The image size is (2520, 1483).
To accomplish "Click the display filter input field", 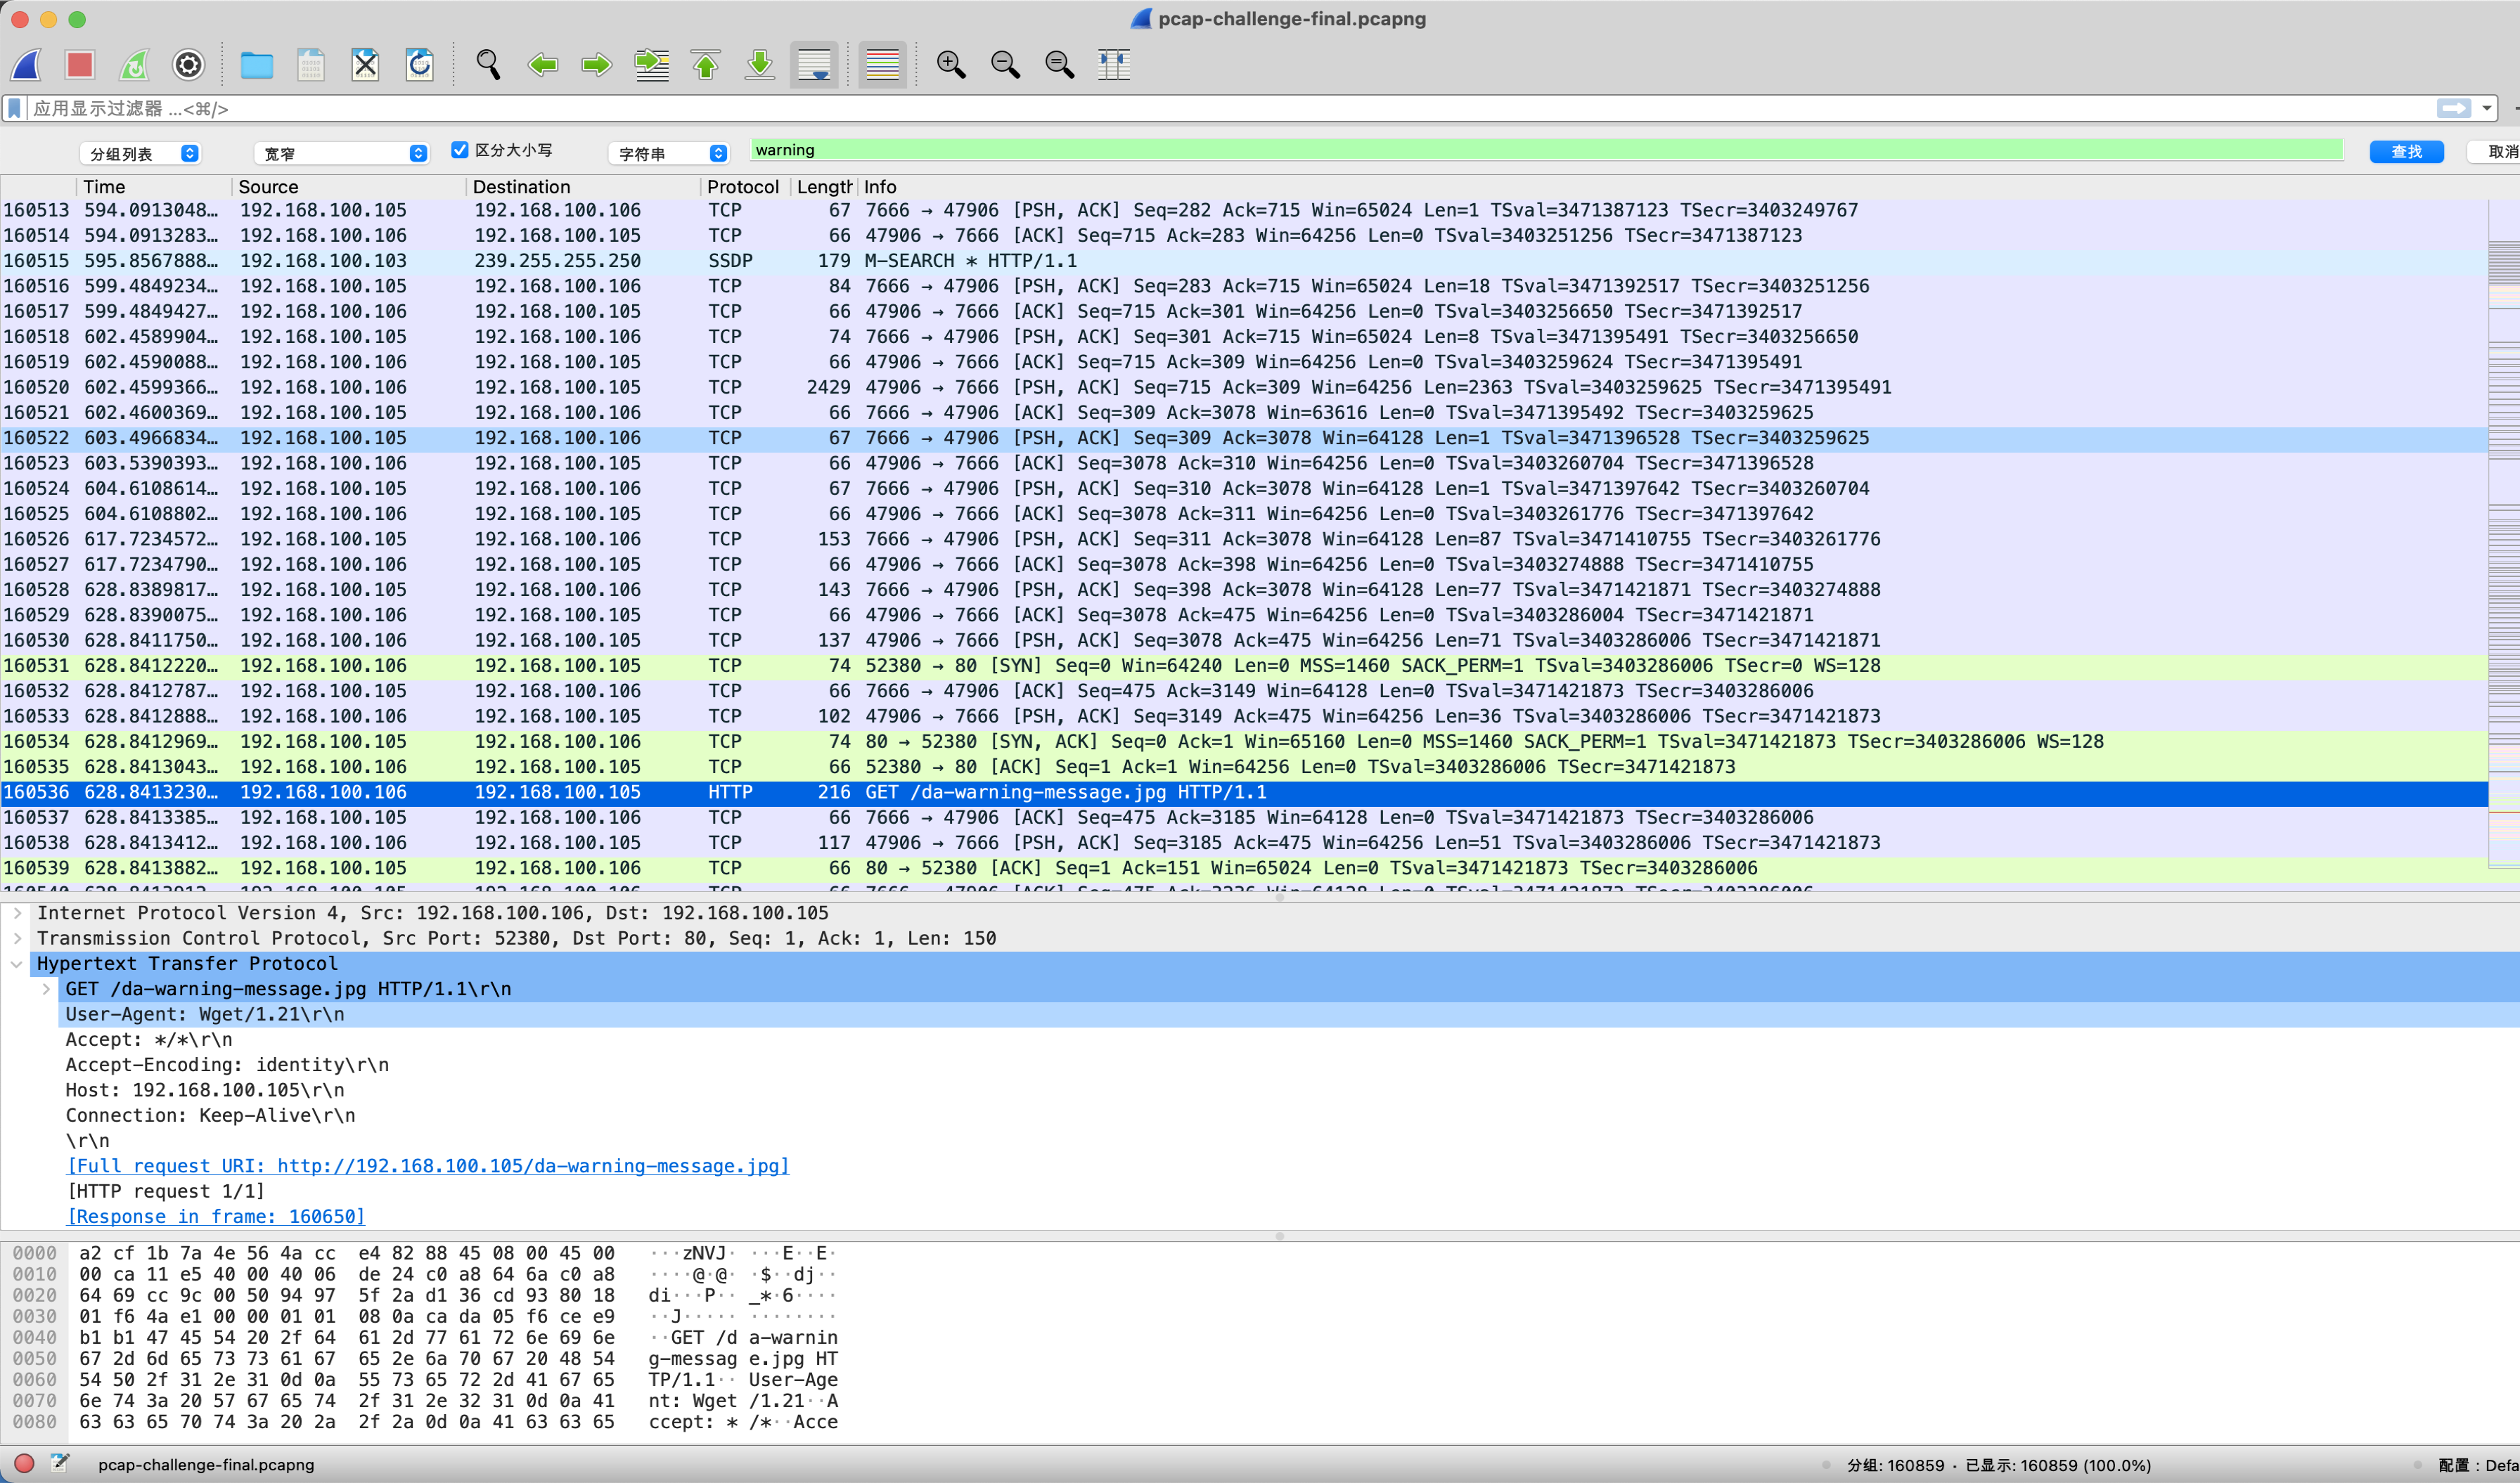I will 1200,108.
